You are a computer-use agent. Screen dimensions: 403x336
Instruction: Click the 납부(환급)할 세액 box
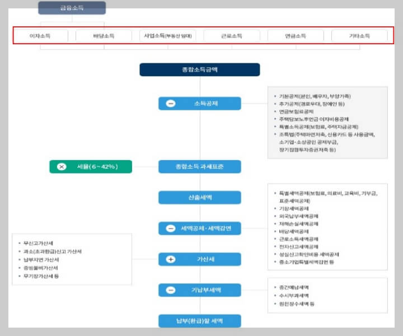tap(200, 321)
